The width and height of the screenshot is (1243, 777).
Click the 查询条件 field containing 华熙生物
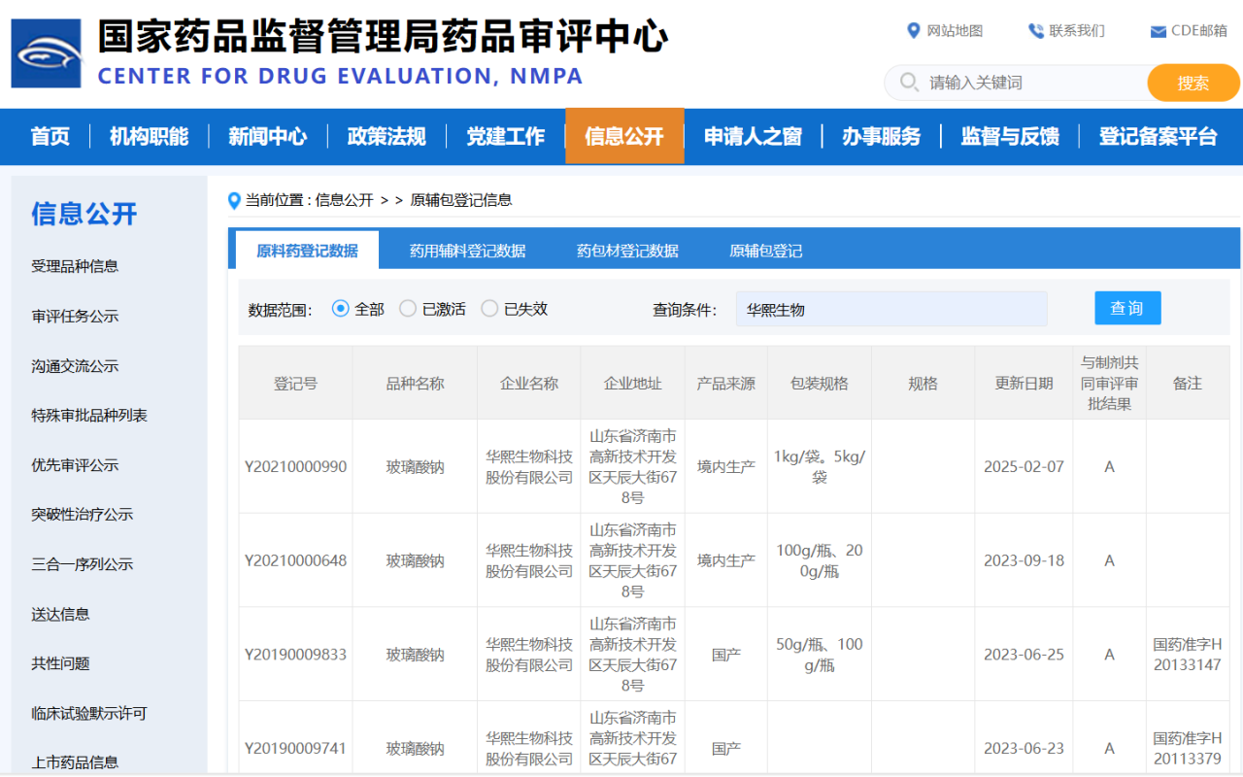890,309
